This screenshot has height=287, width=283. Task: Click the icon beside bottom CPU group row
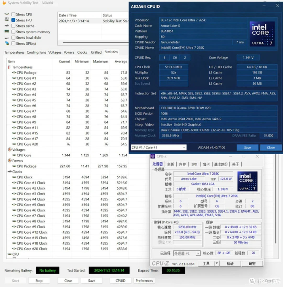(x=9, y=254)
